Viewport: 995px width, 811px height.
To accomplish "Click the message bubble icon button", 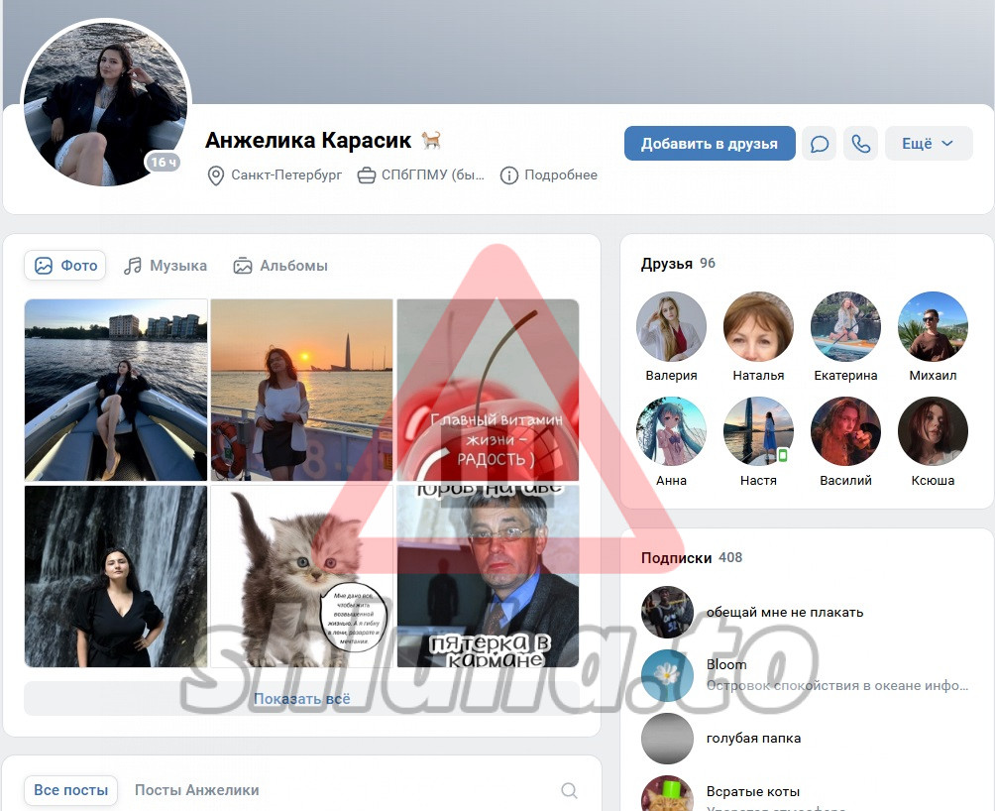I will coord(820,144).
